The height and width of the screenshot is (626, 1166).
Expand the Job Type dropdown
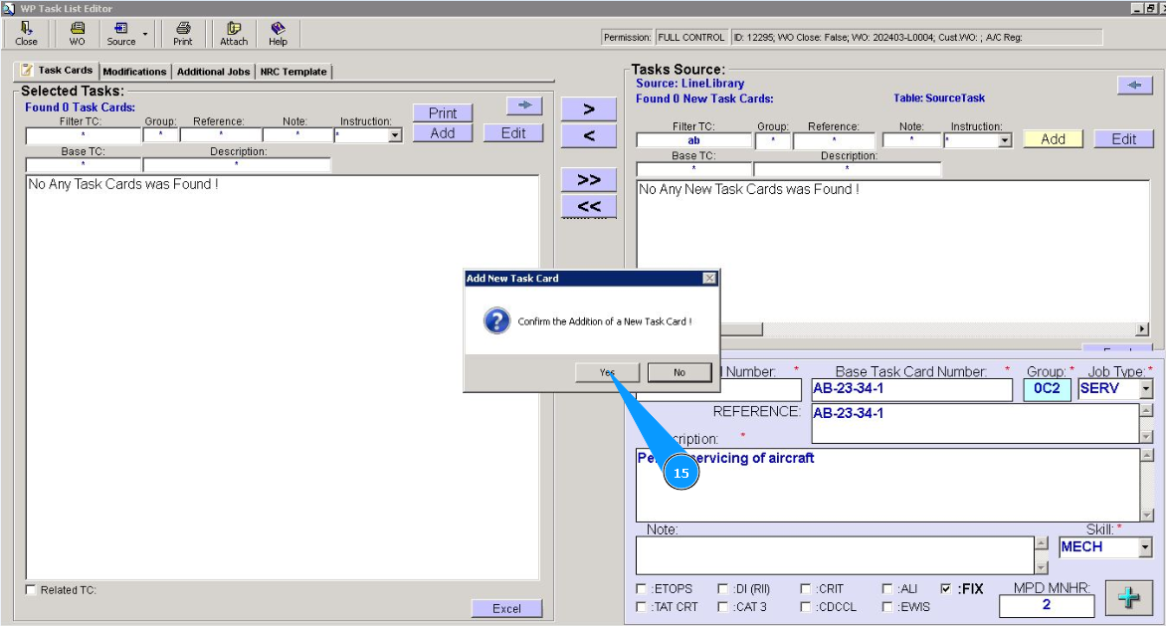coord(1146,389)
